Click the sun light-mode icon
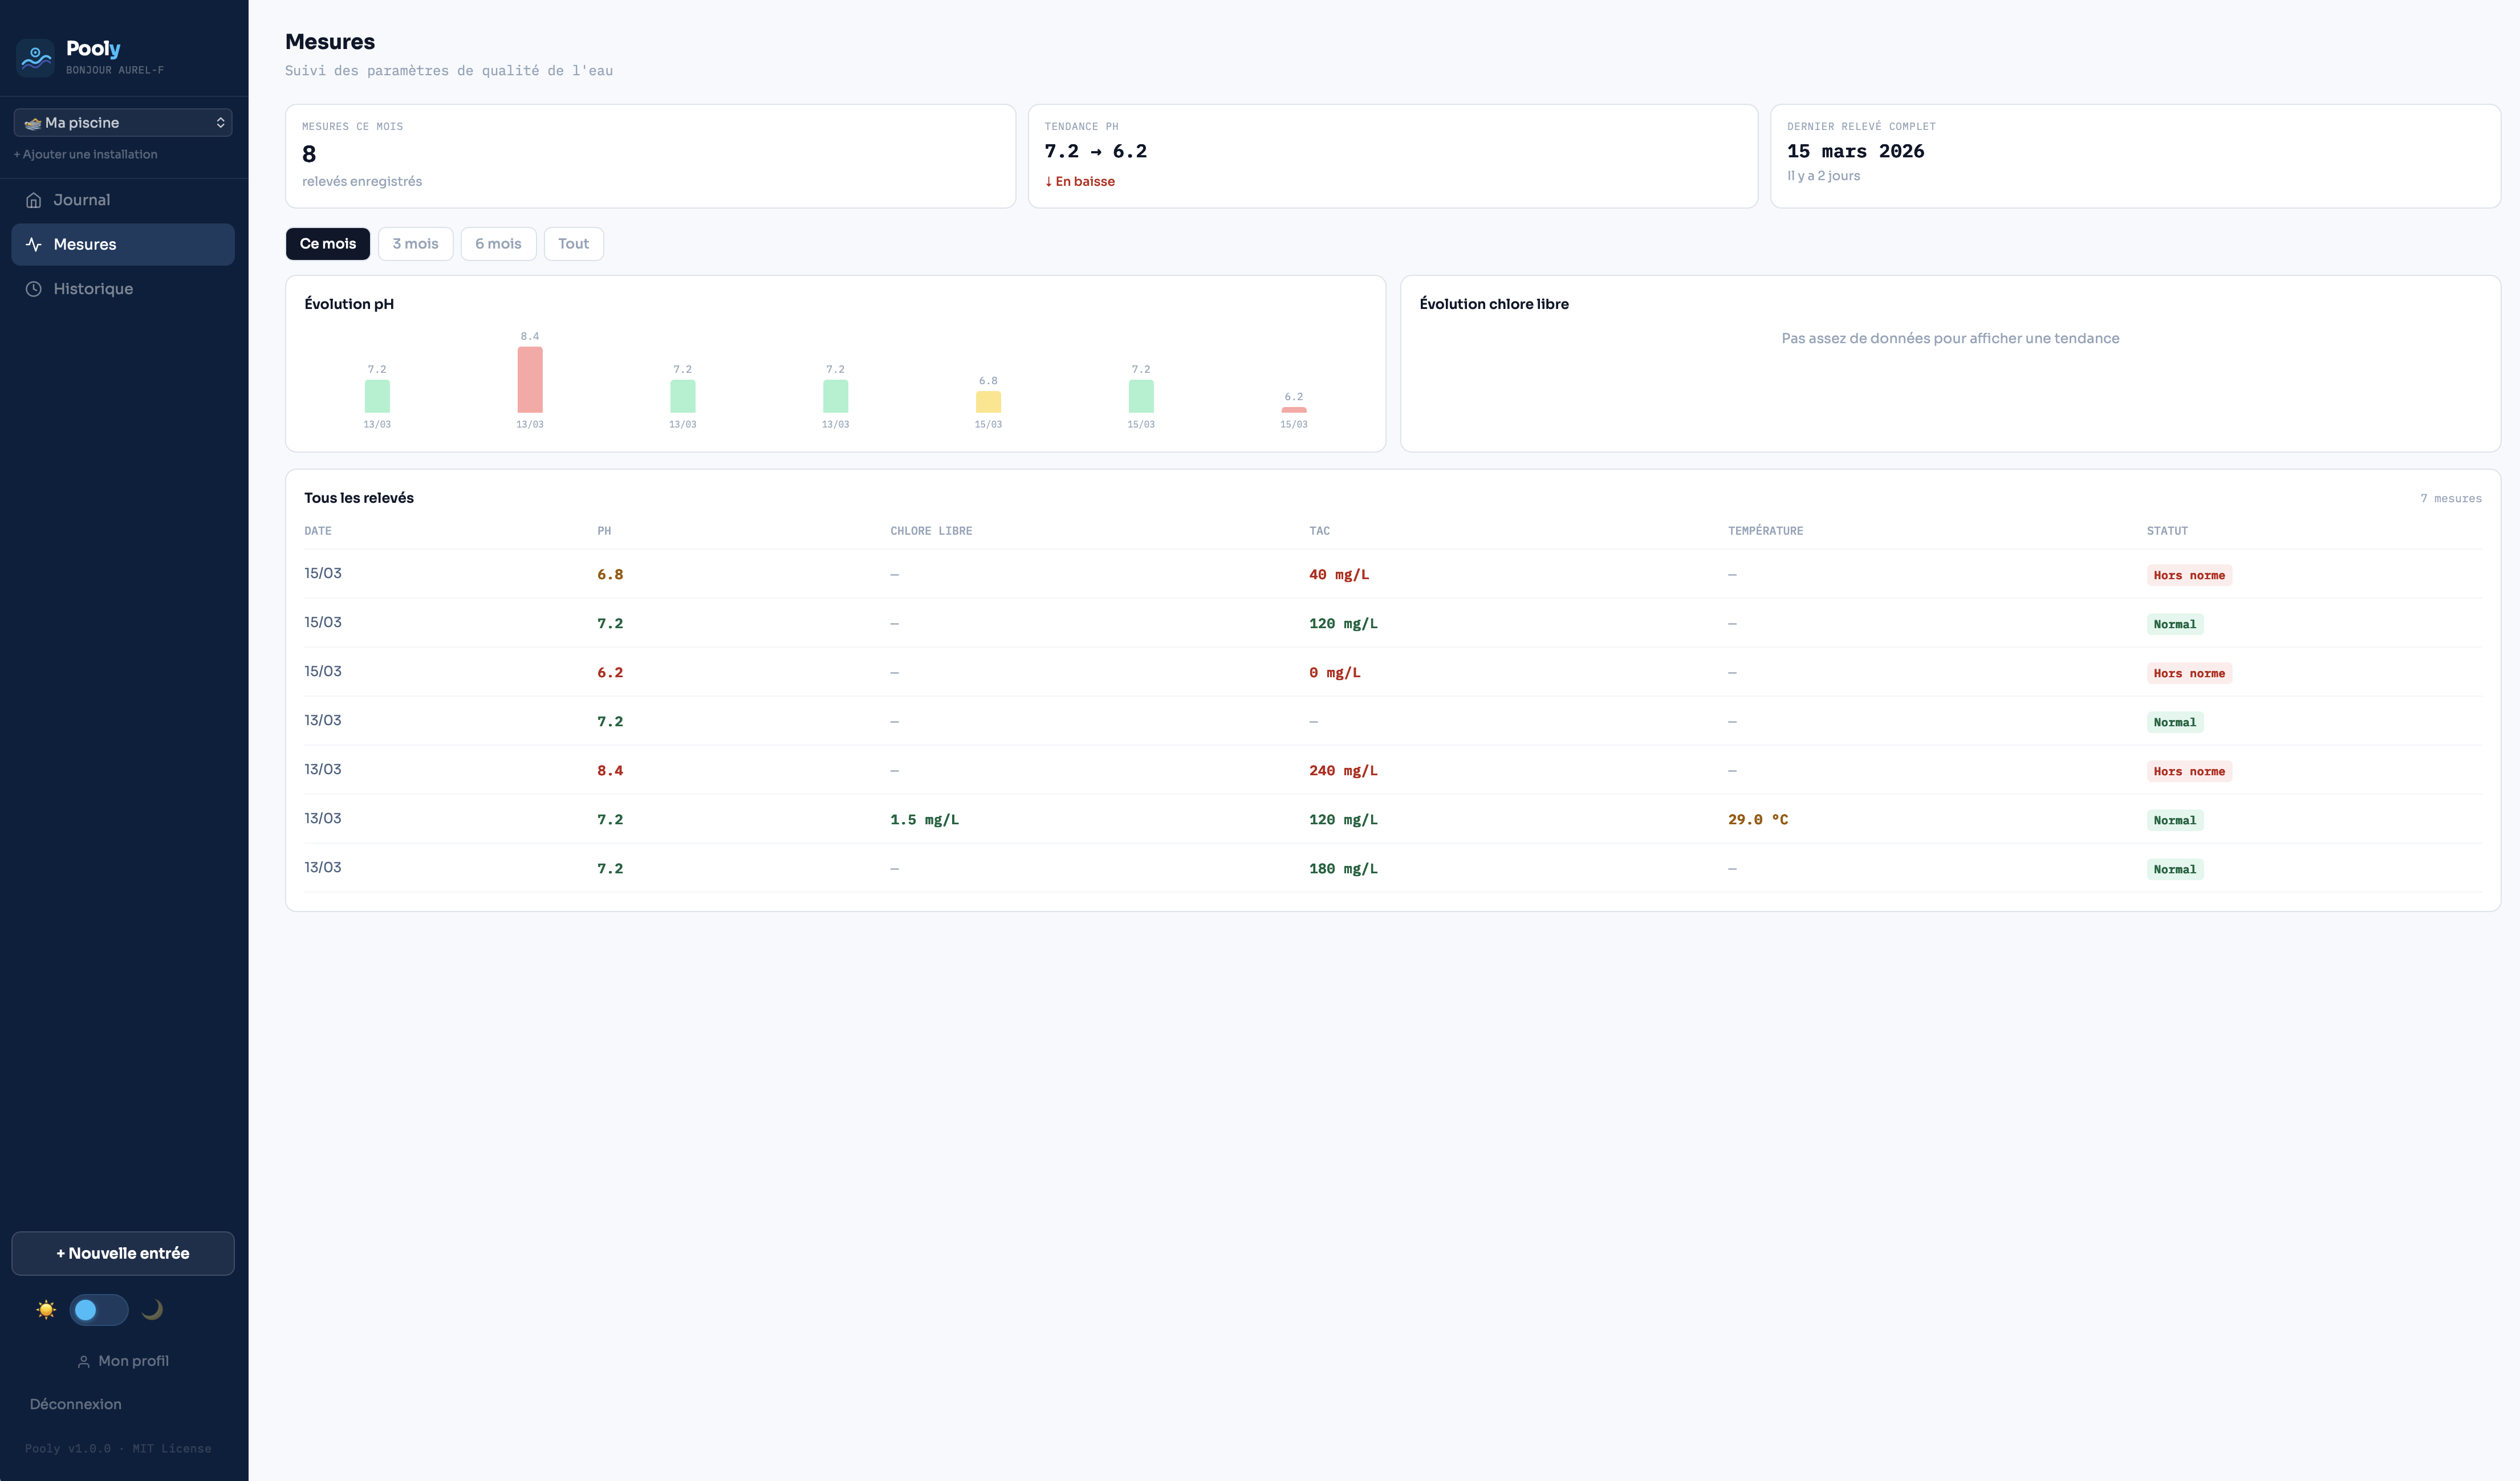Viewport: 2520px width, 1481px height. [46, 1310]
